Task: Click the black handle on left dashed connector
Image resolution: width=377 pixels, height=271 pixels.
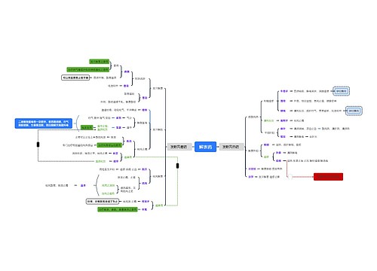Action: [x=38, y=145]
